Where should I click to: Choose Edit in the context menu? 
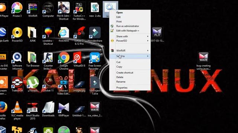pyautogui.click(x=130, y=17)
